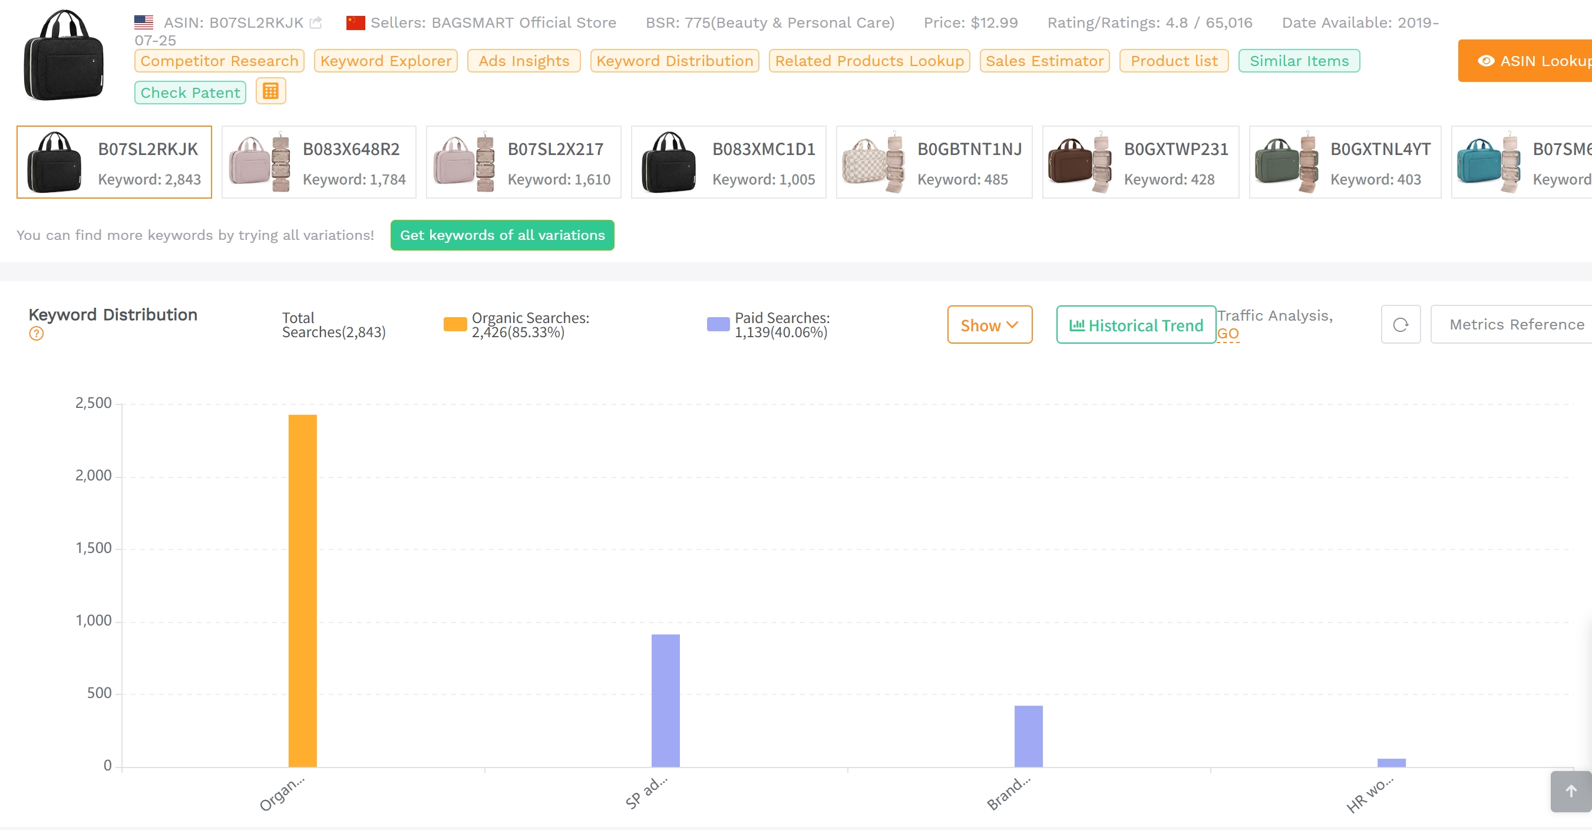Select variation B083XMC1D1

729,162
